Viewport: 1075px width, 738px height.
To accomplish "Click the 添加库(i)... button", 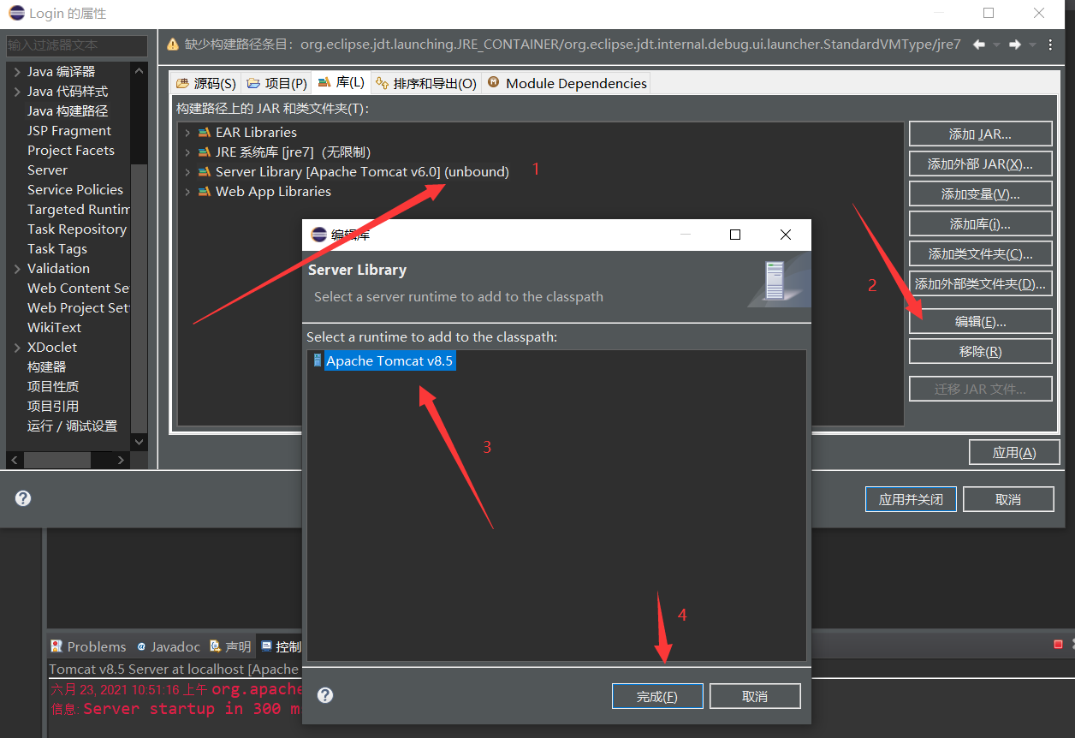I will 980,223.
